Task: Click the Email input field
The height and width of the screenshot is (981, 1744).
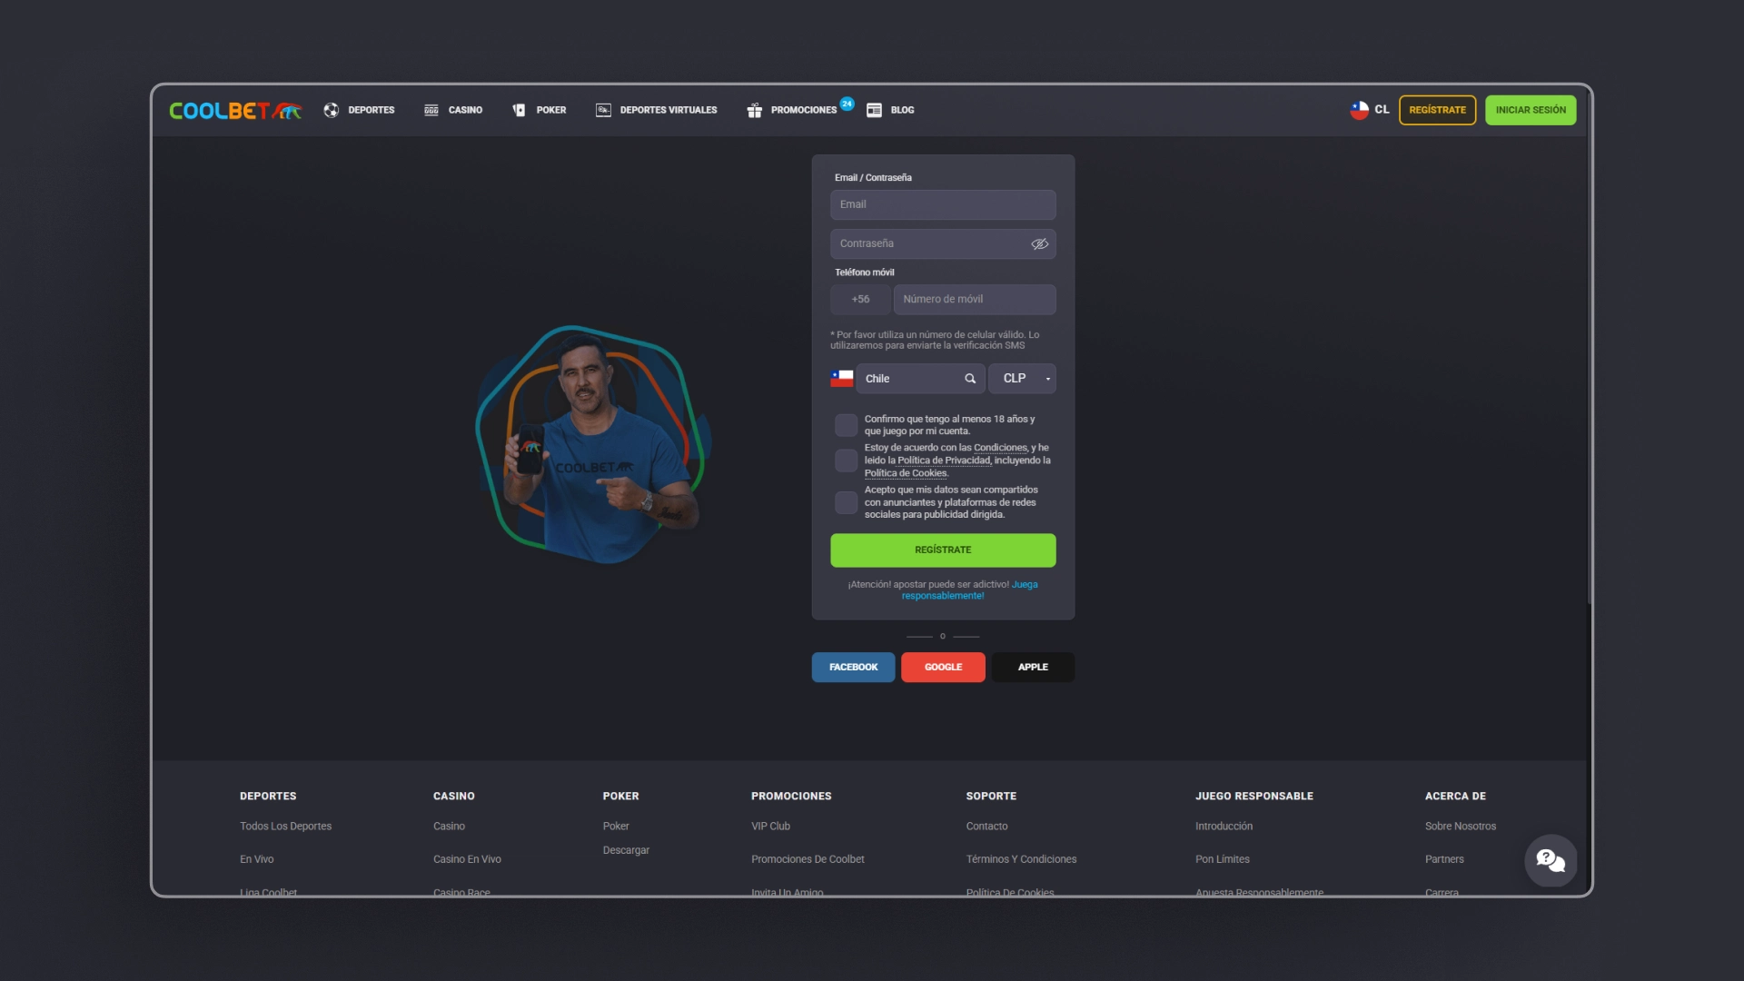Action: pos(943,204)
